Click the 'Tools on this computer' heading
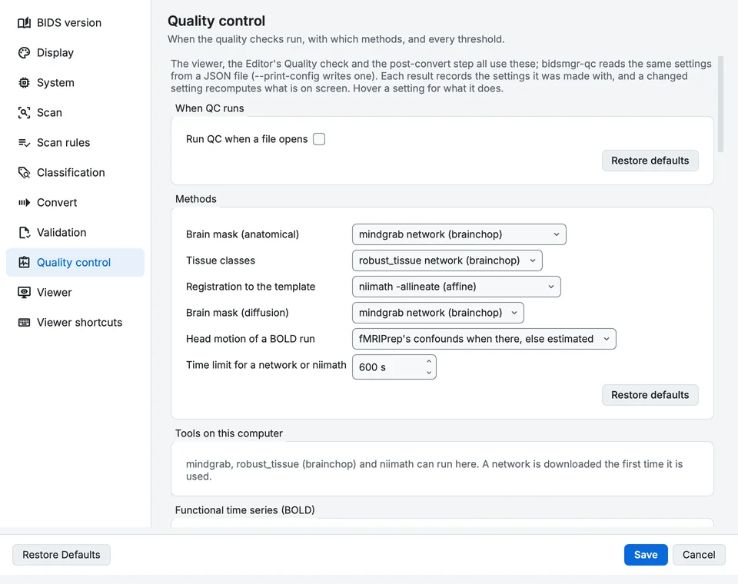 coord(229,433)
